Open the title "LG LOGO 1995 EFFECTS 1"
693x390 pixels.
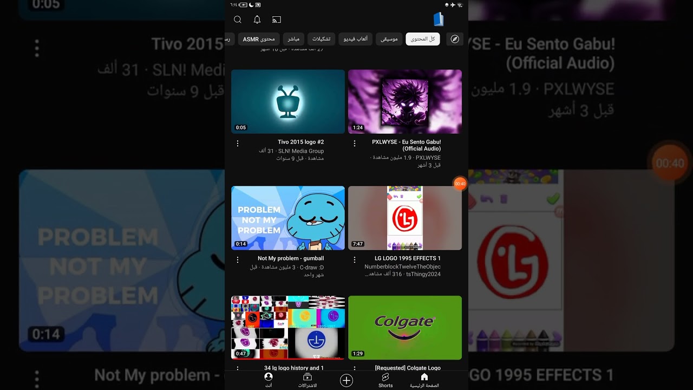point(408,258)
